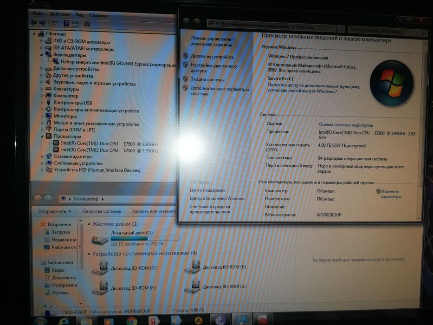Image resolution: width=433 pixels, height=325 pixels.
Task: Click Удалить или изменить программу button
Action: (154, 211)
